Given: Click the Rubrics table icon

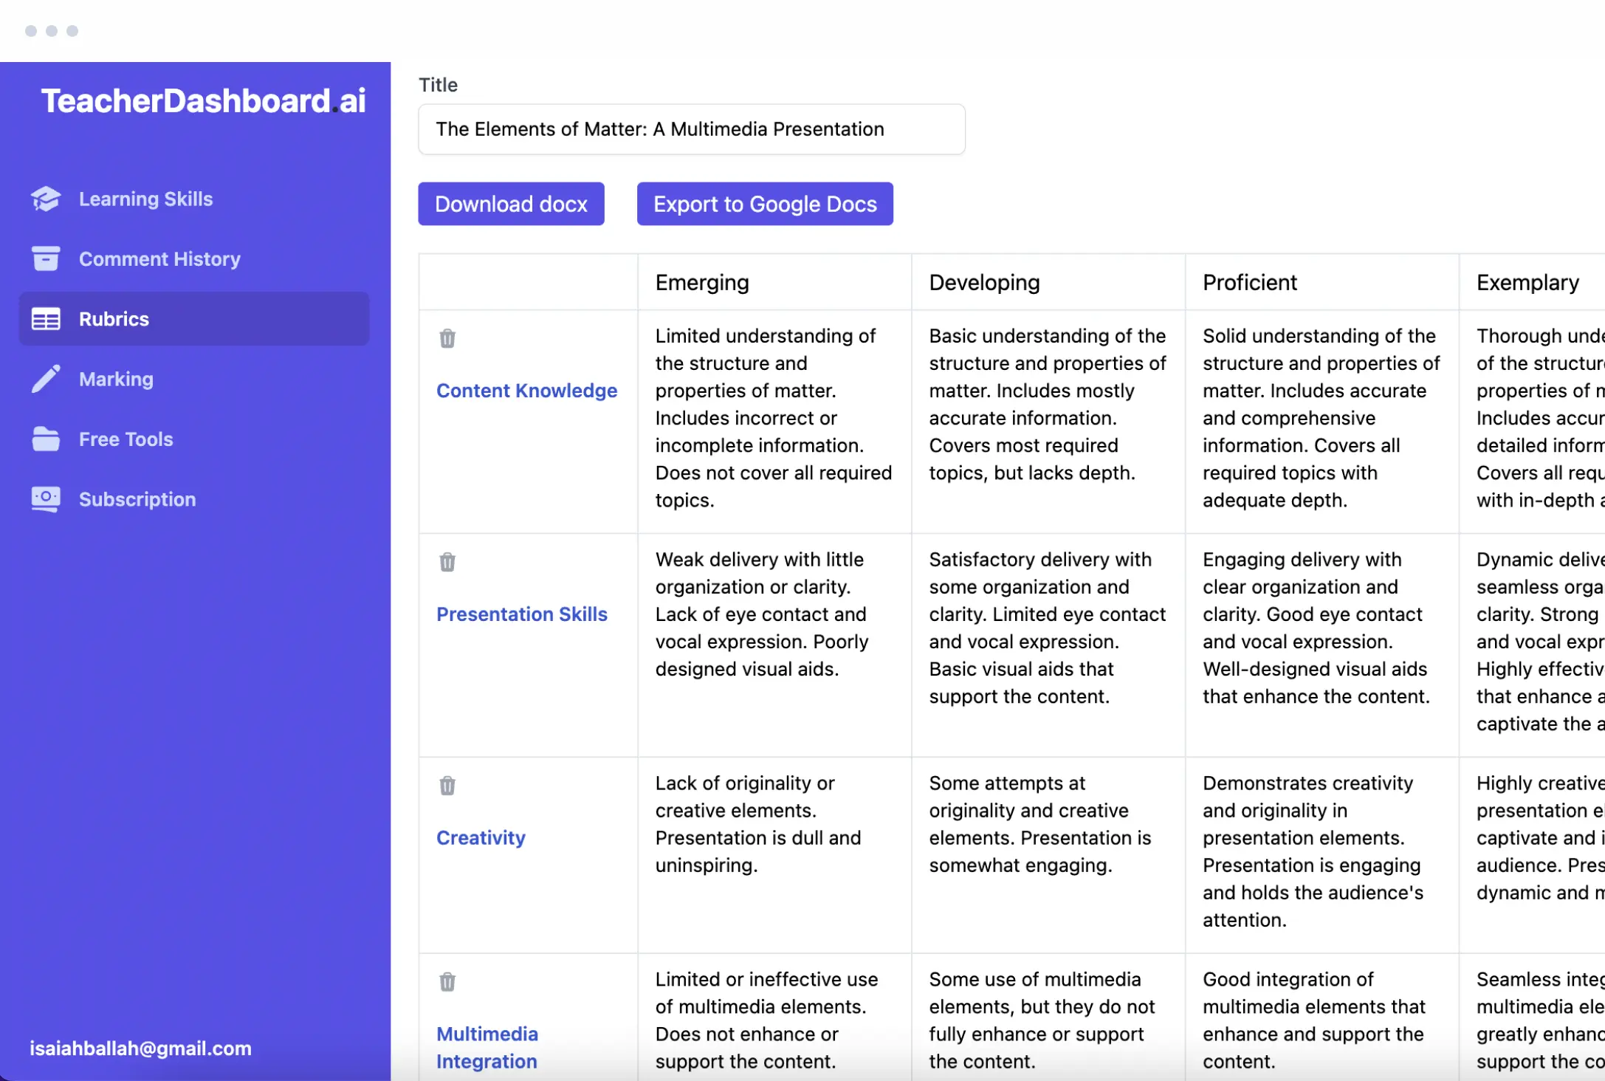Looking at the screenshot, I should [x=46, y=319].
